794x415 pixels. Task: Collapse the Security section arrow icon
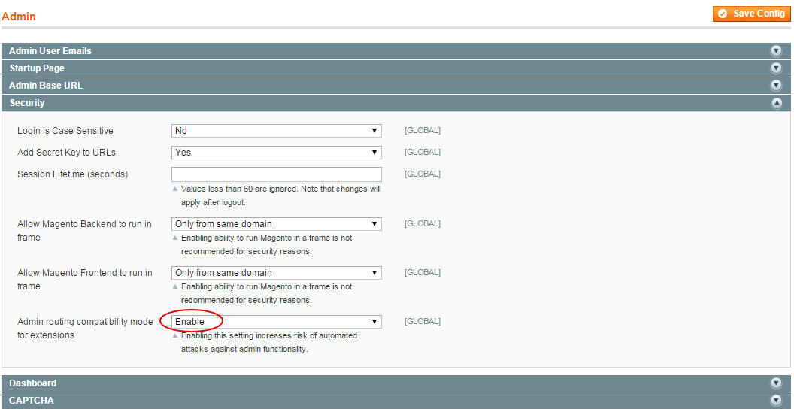coord(776,103)
